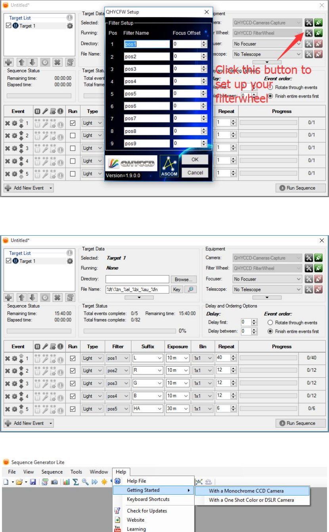Click event 5 progress bar showing 0/6
The image size is (329, 532).
pos(268,409)
